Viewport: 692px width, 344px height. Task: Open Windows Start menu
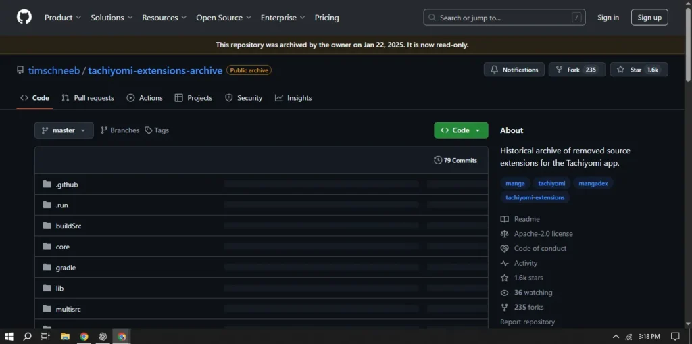(x=9, y=336)
